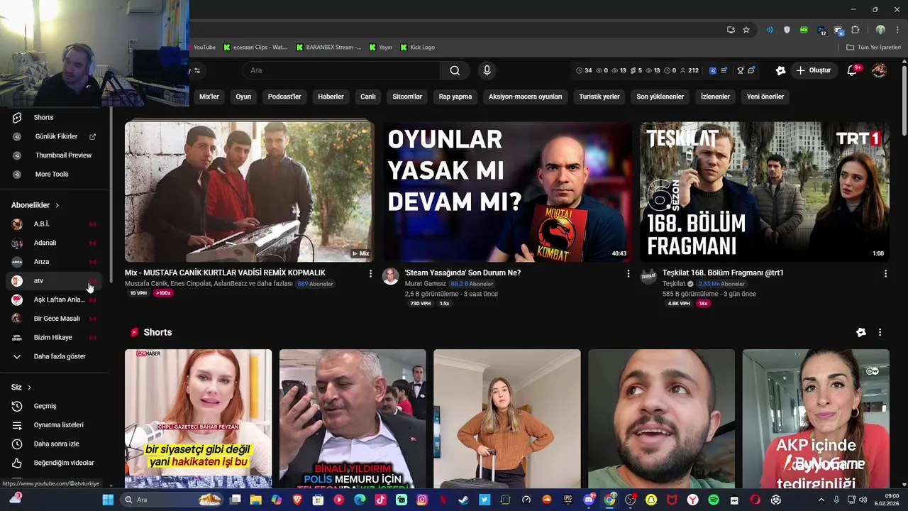908x511 pixels.
Task: Open the Steam icon in the taskbar
Action: pyautogui.click(x=463, y=500)
